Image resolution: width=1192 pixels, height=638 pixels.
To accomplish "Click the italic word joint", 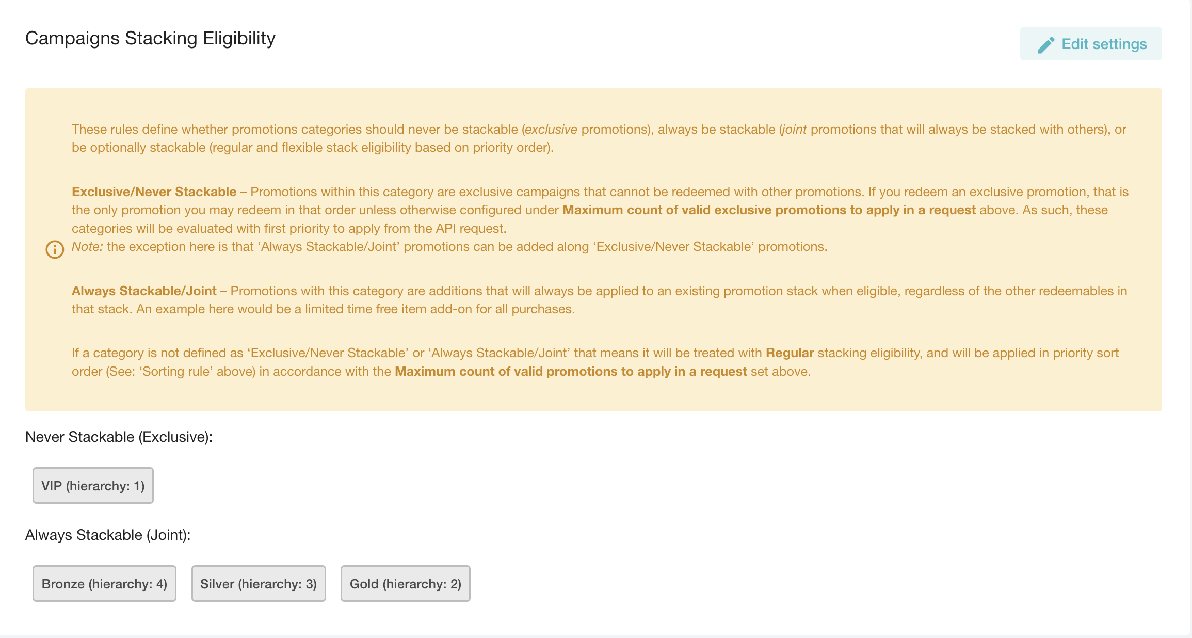I will 794,130.
